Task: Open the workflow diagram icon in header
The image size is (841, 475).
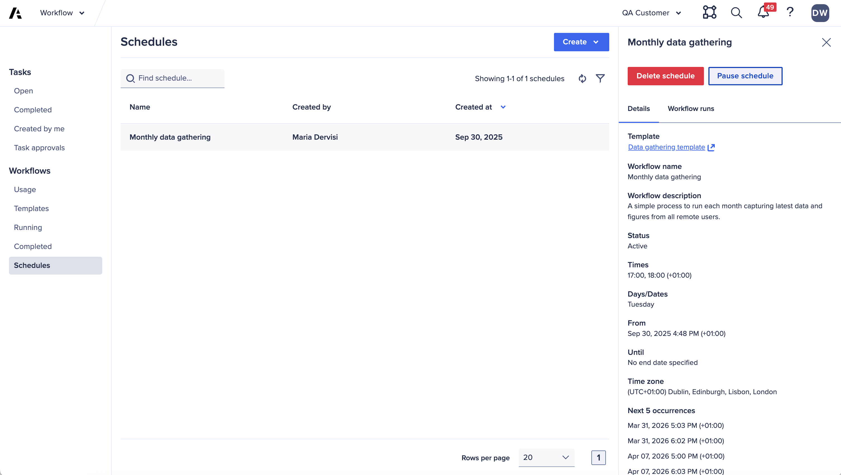Action: 709,12
